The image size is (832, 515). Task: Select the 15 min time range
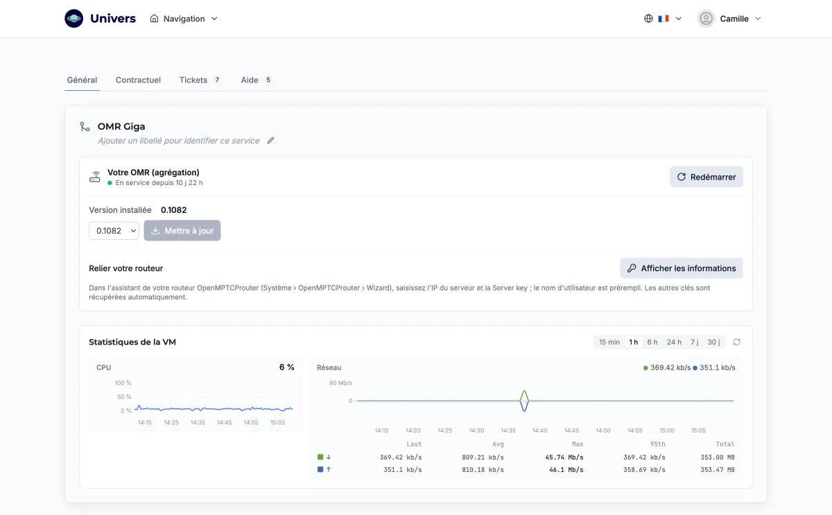pyautogui.click(x=609, y=342)
